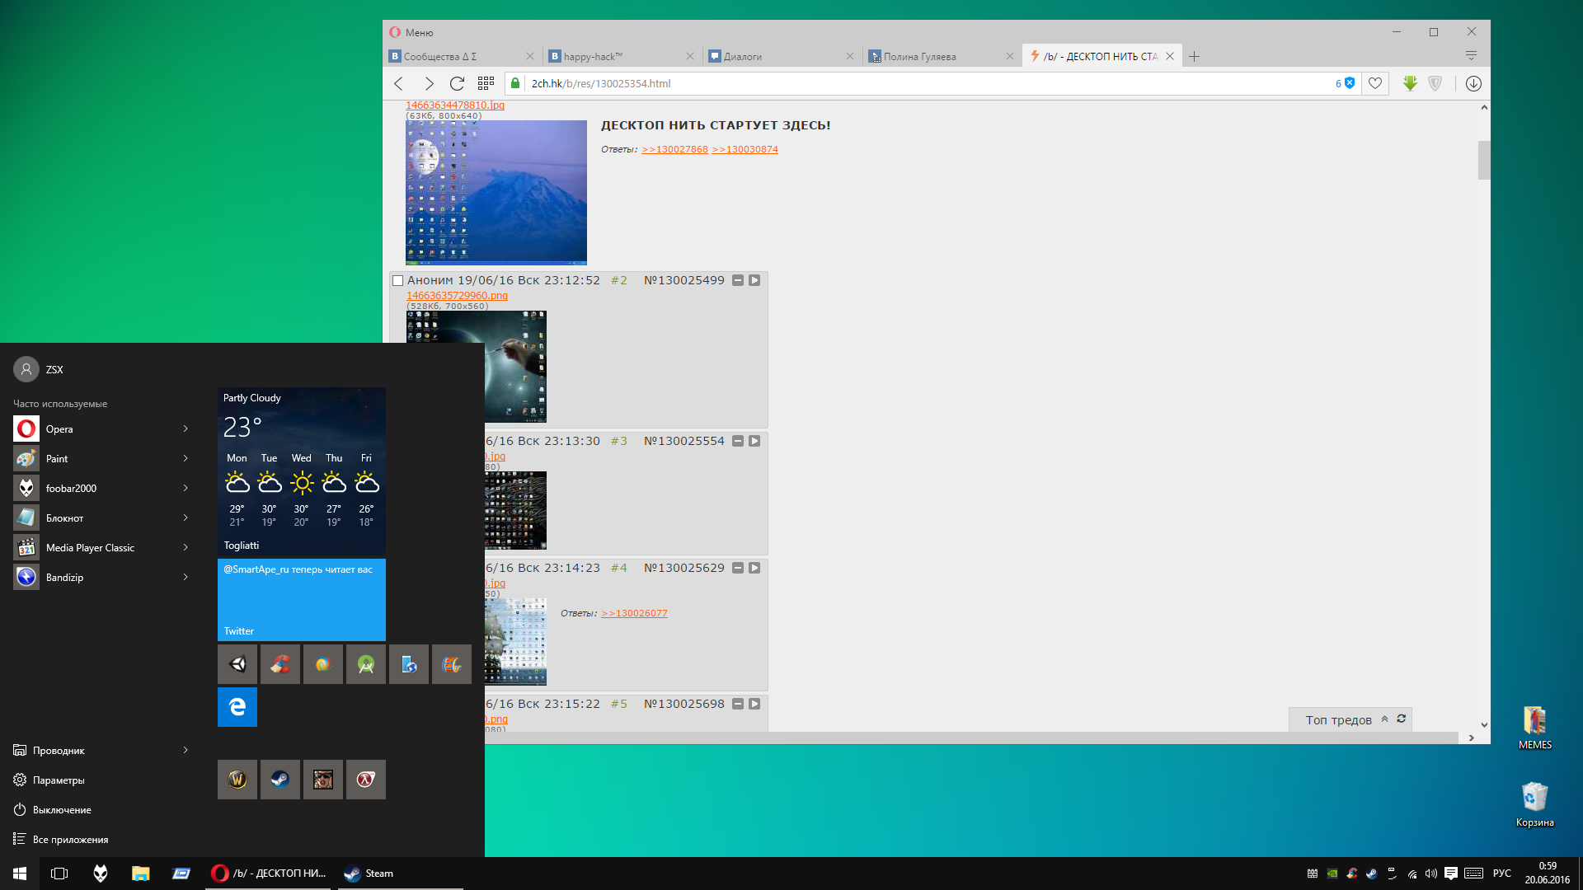Expand foobar2000 jump list arrow
Image resolution: width=1583 pixels, height=890 pixels.
pos(186,488)
